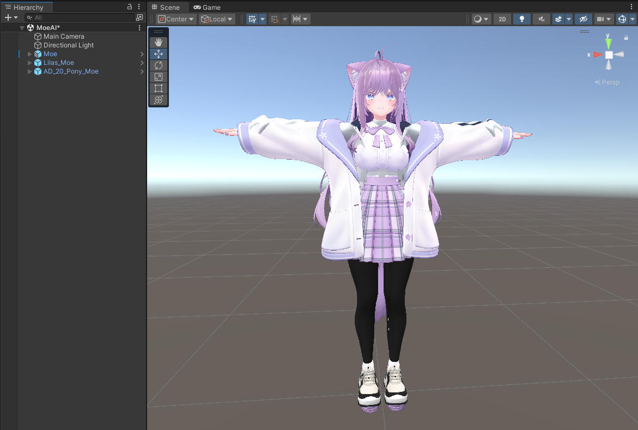Open the scene camera settings dropdown
Viewport: 638px width, 430px height.
(603, 19)
